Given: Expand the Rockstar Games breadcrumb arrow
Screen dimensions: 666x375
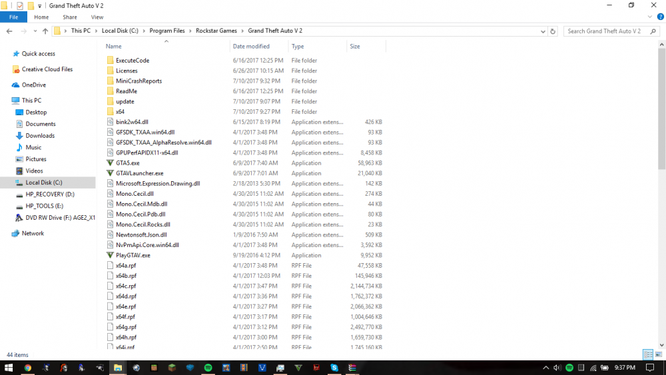Looking at the screenshot, I should (x=242, y=31).
